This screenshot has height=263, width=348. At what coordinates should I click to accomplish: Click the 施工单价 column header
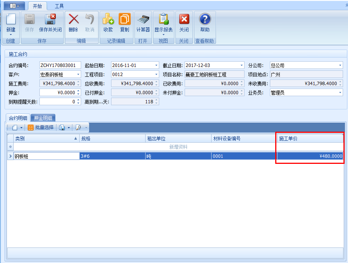(x=310, y=139)
